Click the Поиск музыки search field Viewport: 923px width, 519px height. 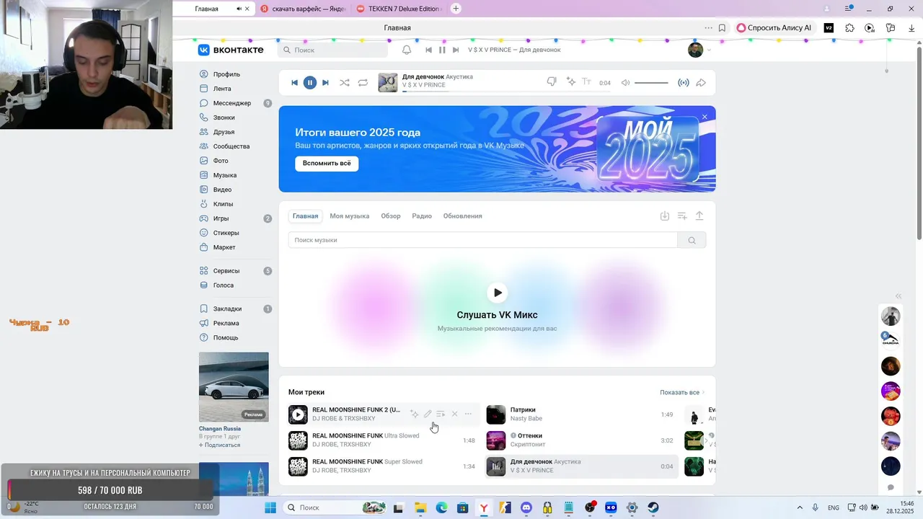[x=482, y=240]
